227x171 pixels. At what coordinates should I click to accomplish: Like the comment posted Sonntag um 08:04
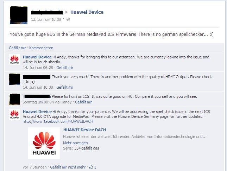click(83, 102)
